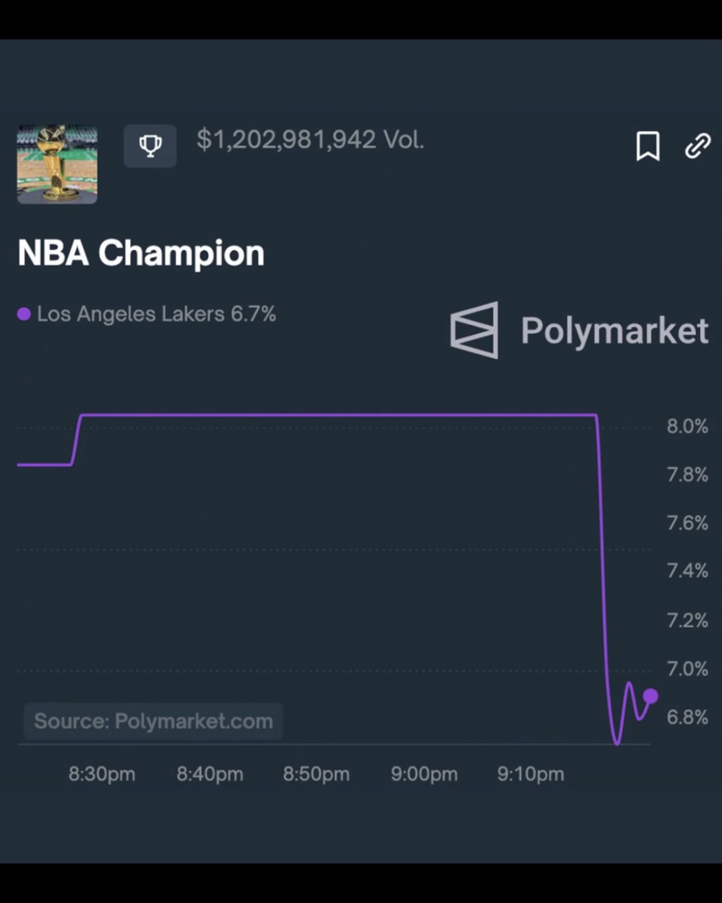Screen dimensions: 722x903
Task: Click the 8:50pm time axis label
Action: click(316, 774)
